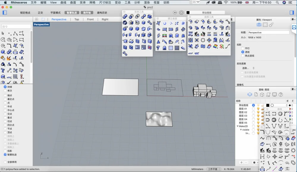The height and width of the screenshot is (172, 297).
Task: Click the Boolean Difference icon in solid tools palette
Action: pyautogui.click(x=131, y=16)
